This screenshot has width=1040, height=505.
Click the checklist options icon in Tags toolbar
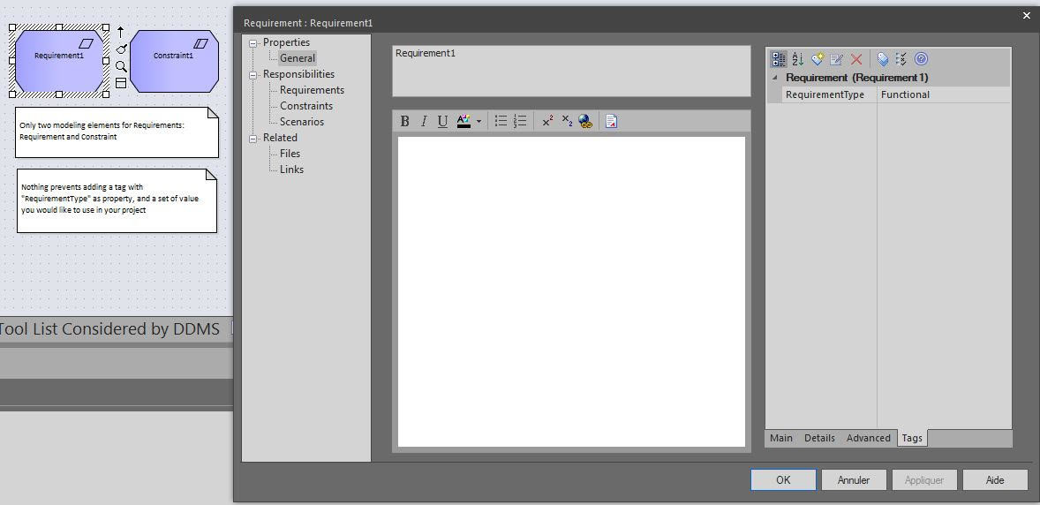coord(901,59)
